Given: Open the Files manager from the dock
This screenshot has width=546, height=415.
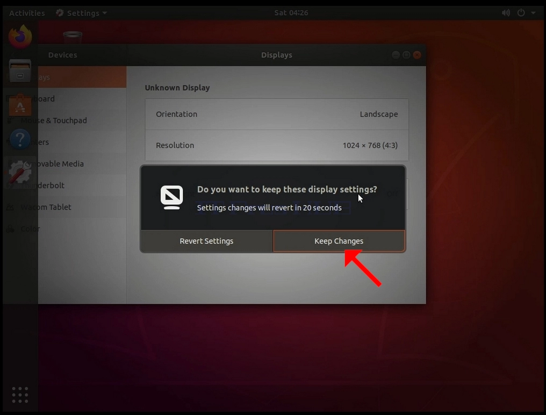Looking at the screenshot, I should (20, 71).
